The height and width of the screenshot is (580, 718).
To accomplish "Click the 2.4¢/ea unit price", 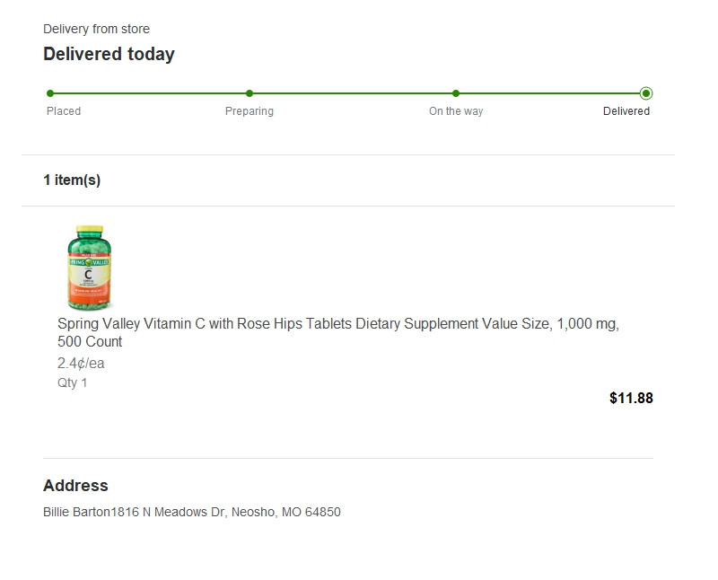I will click(x=81, y=364).
